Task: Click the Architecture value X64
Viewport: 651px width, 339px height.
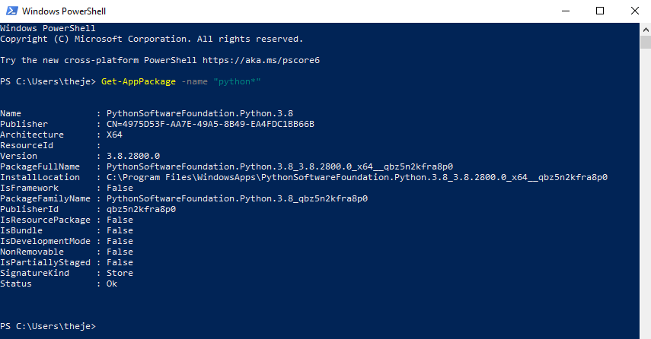Action: pyautogui.click(x=114, y=135)
